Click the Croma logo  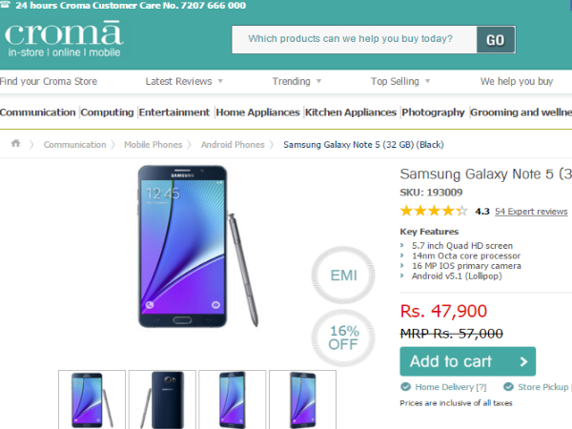(62, 40)
